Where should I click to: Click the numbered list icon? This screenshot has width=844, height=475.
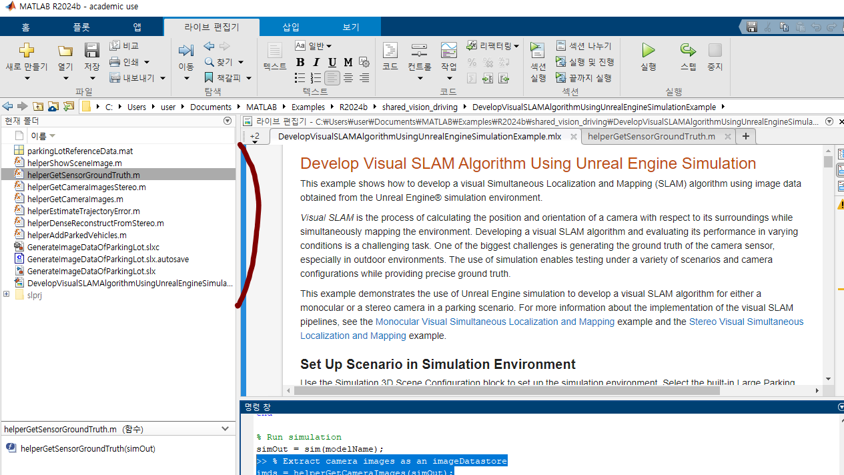pyautogui.click(x=316, y=78)
